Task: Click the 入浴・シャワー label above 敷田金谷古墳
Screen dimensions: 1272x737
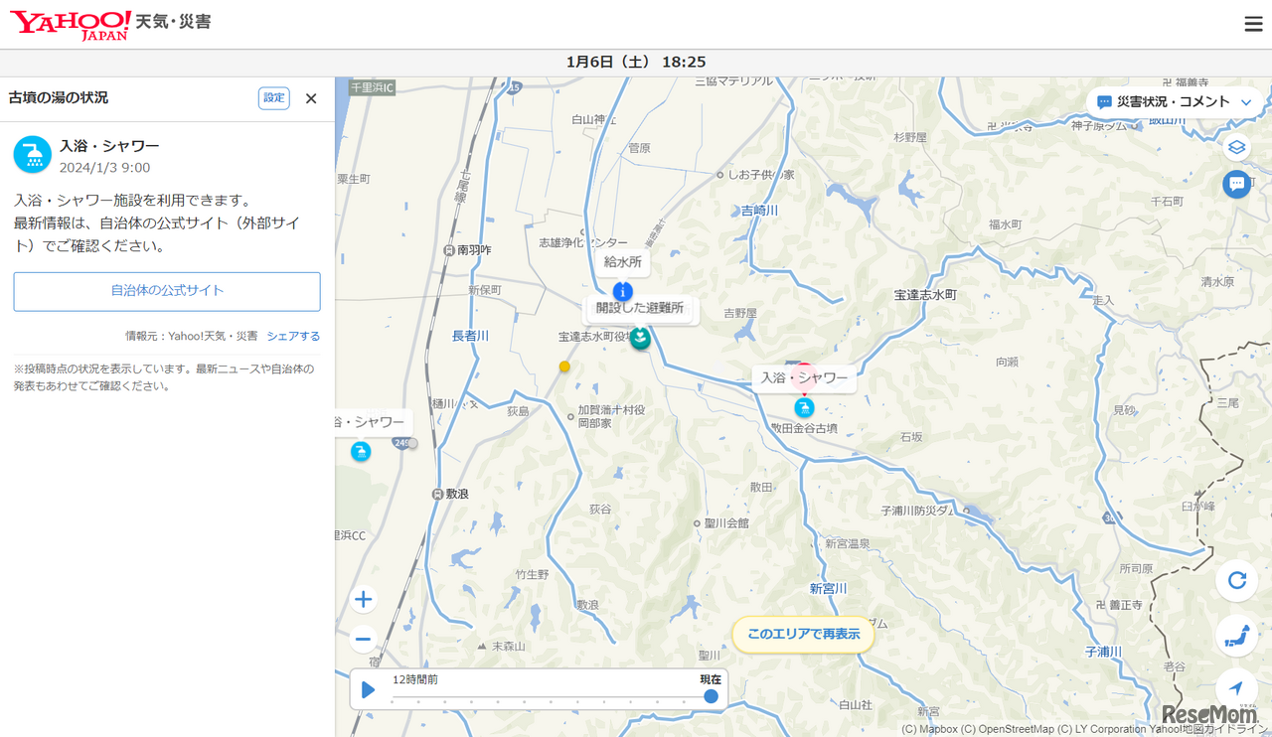Action: [x=805, y=378]
